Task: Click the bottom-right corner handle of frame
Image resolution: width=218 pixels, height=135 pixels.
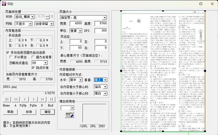Action: [x=205, y=131]
